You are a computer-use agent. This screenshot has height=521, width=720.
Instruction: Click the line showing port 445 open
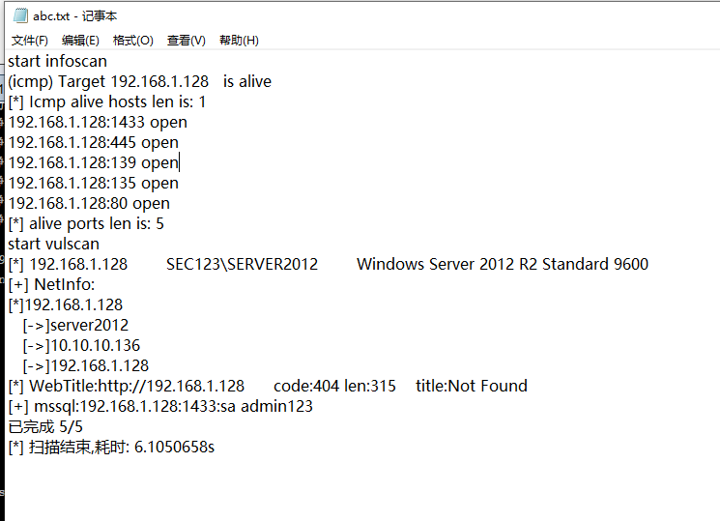click(93, 142)
